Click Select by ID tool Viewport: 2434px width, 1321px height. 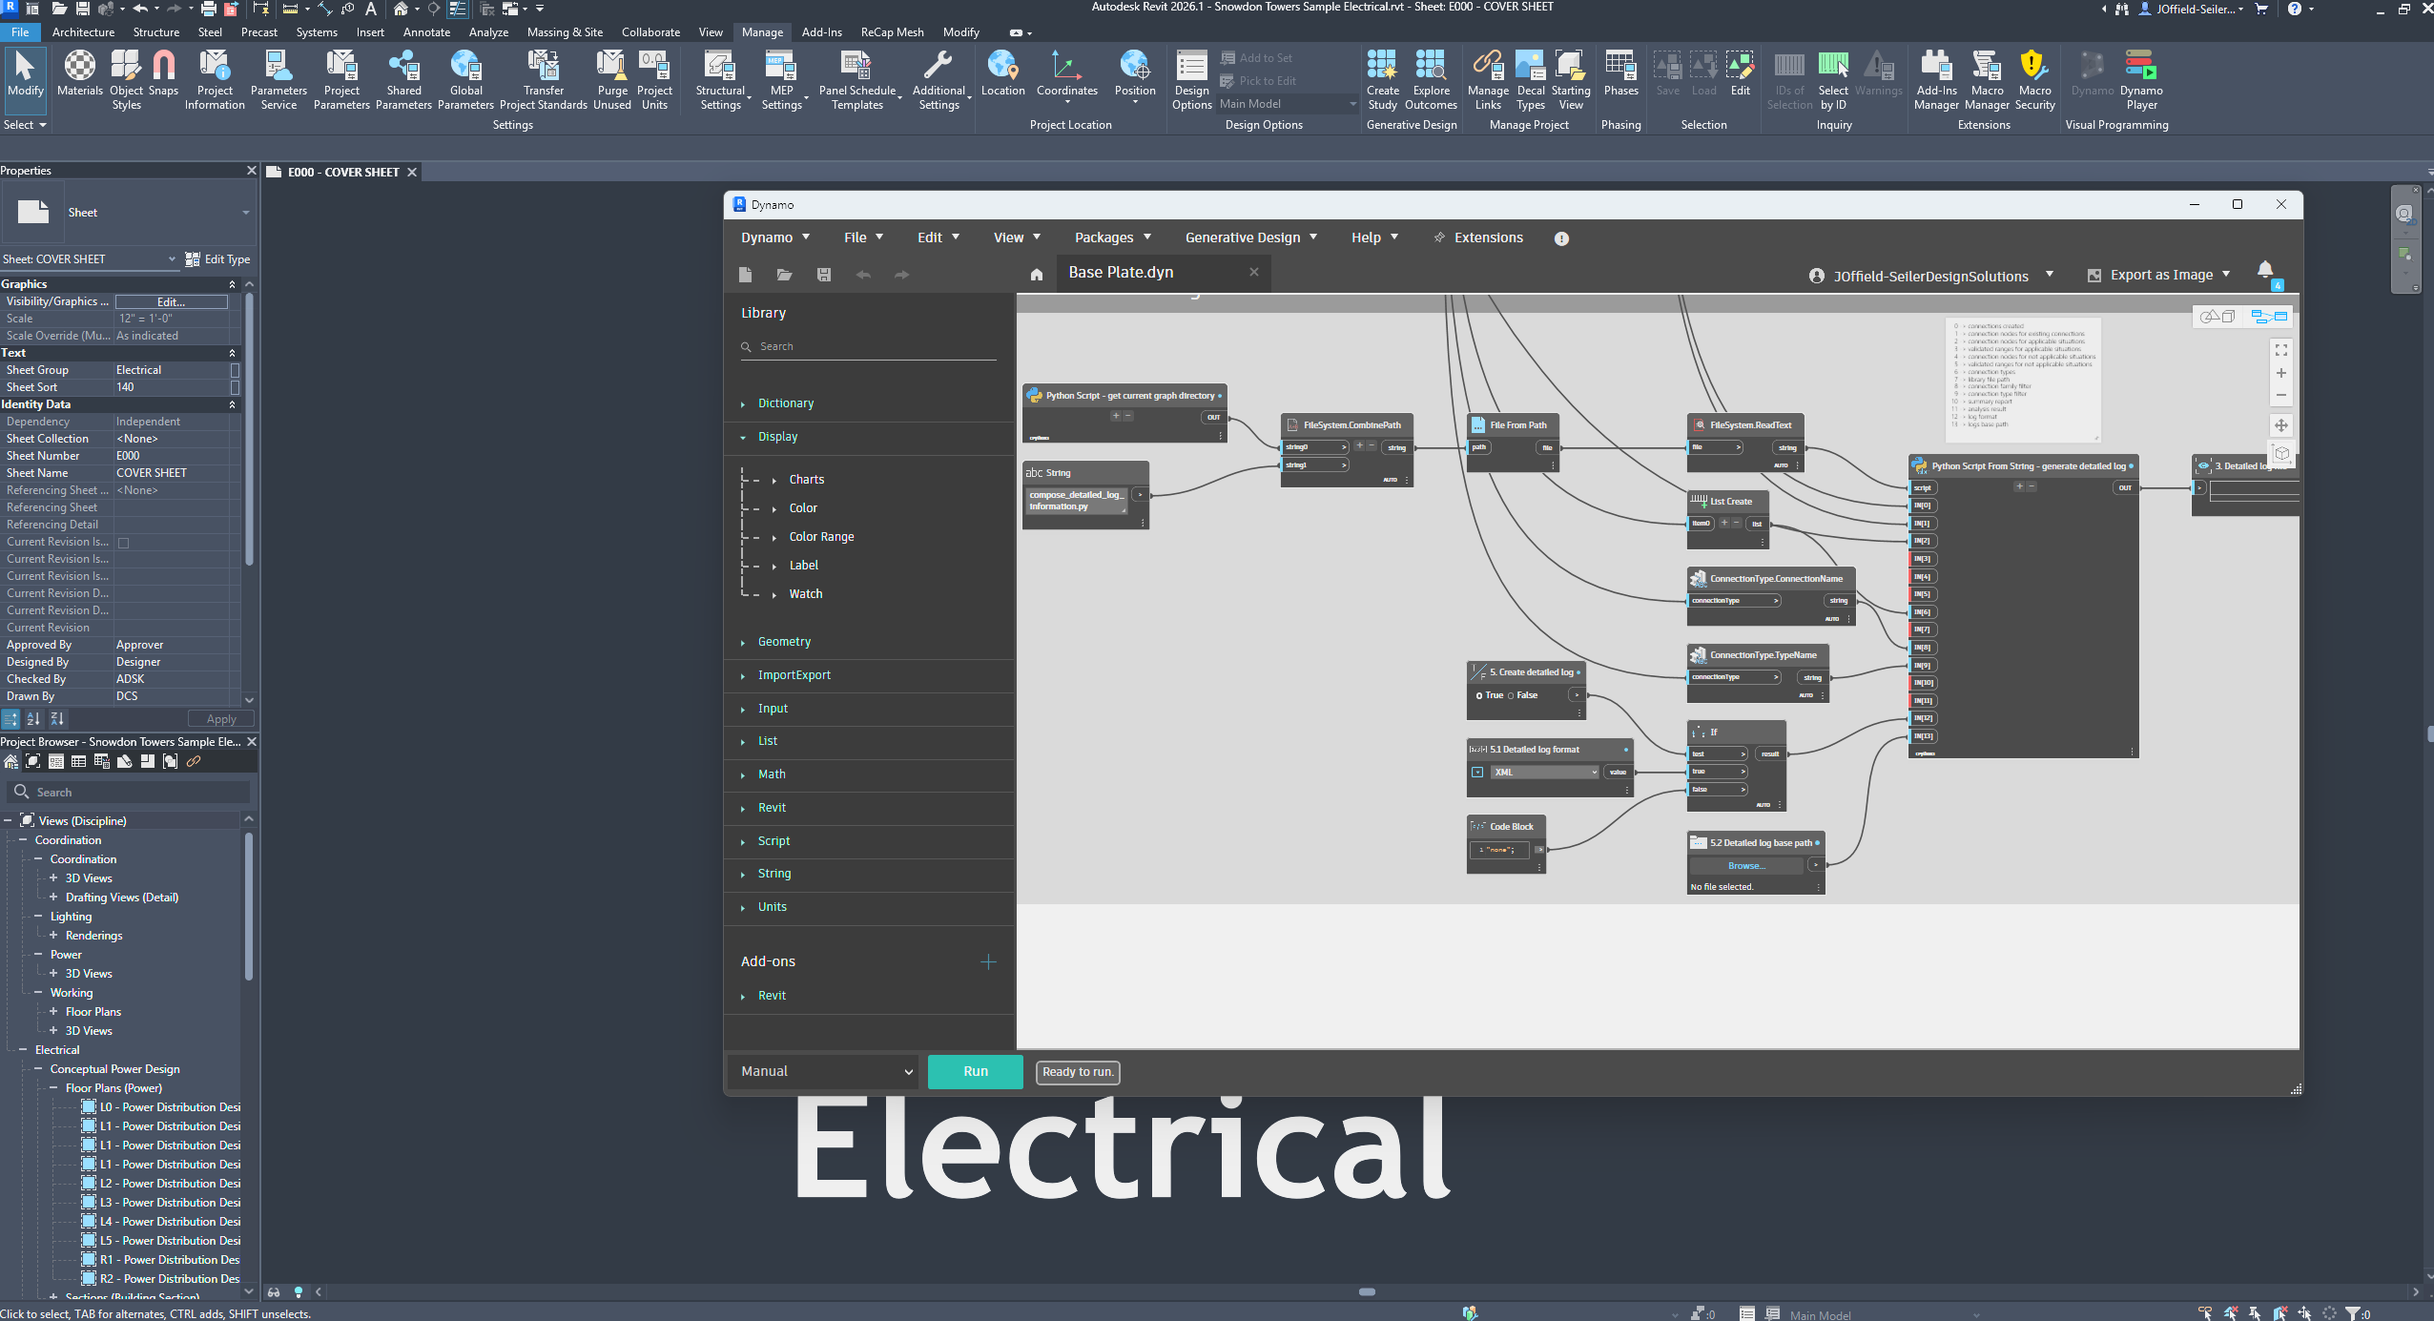tap(1833, 80)
